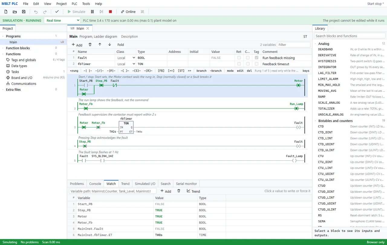Click the Online button
Viewport: 387px width, 245px height.
tap(128, 12)
